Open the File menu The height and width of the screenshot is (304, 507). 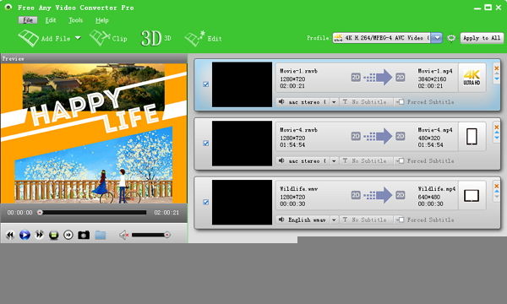28,20
